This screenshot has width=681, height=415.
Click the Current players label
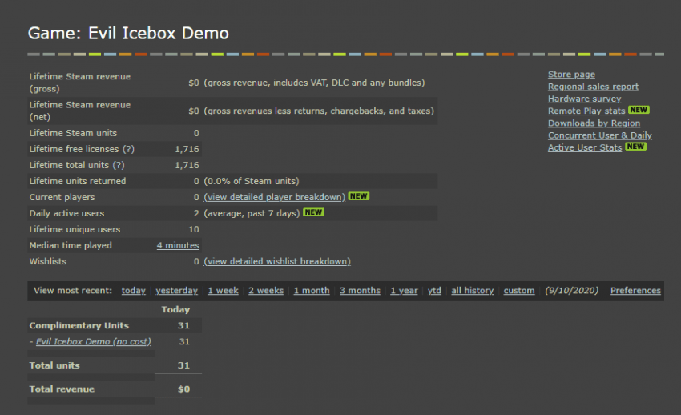pos(62,197)
